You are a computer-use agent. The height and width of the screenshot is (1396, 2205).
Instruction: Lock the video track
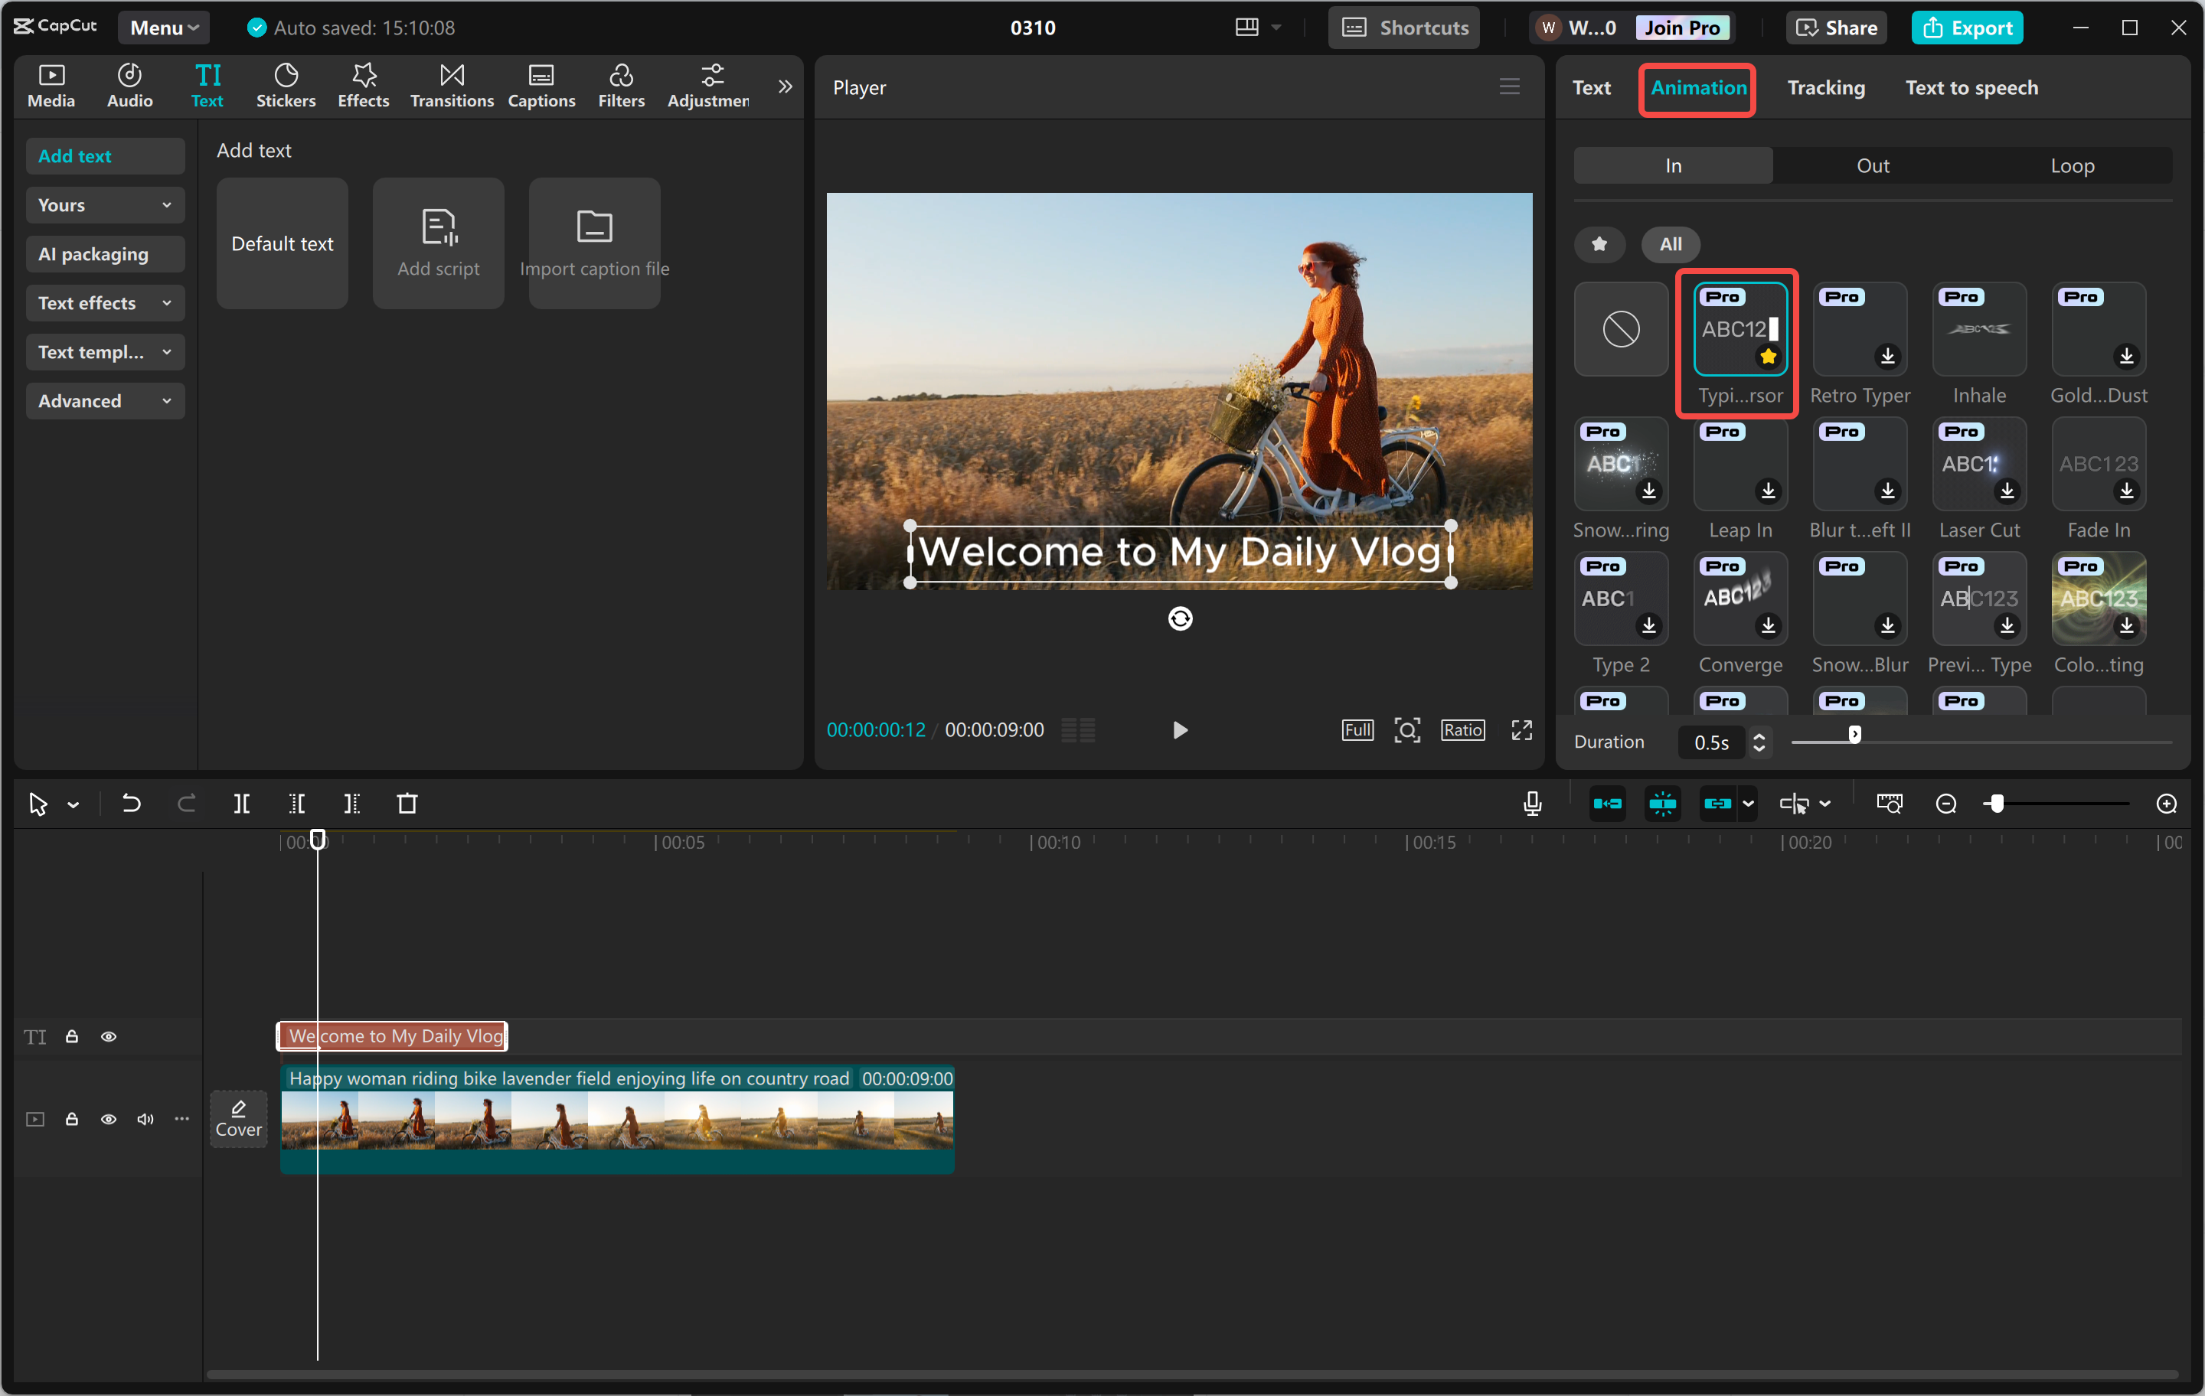72,1119
